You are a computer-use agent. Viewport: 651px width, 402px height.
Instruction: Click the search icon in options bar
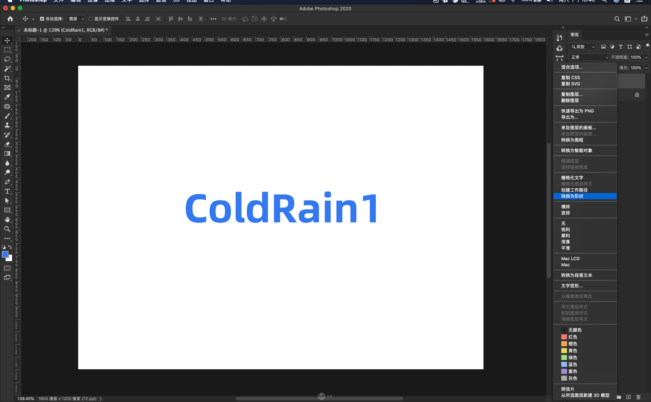617,19
